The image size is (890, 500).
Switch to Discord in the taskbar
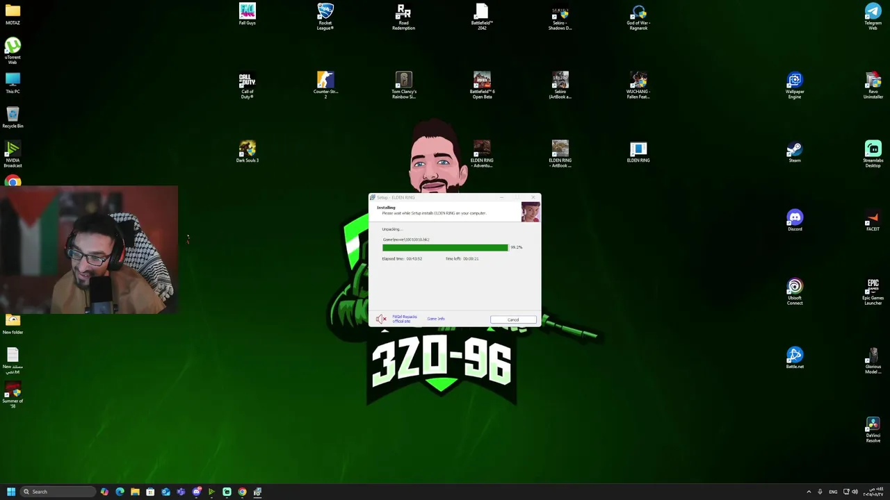click(196, 492)
